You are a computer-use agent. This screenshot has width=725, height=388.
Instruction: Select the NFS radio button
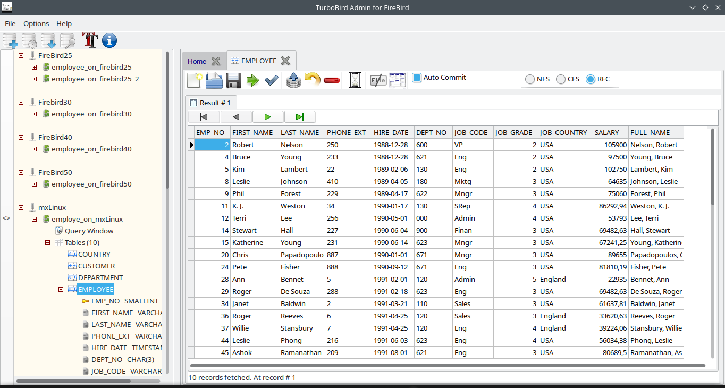[529, 79]
